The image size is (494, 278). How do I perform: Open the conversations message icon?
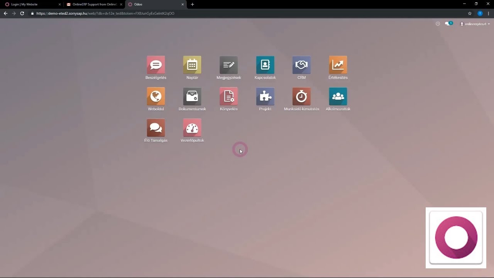[448, 24]
